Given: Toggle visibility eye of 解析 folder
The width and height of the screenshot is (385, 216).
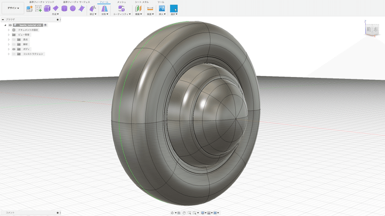Looking at the screenshot, I should 14,44.
